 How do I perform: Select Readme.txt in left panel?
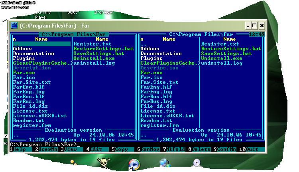[x=29, y=121]
